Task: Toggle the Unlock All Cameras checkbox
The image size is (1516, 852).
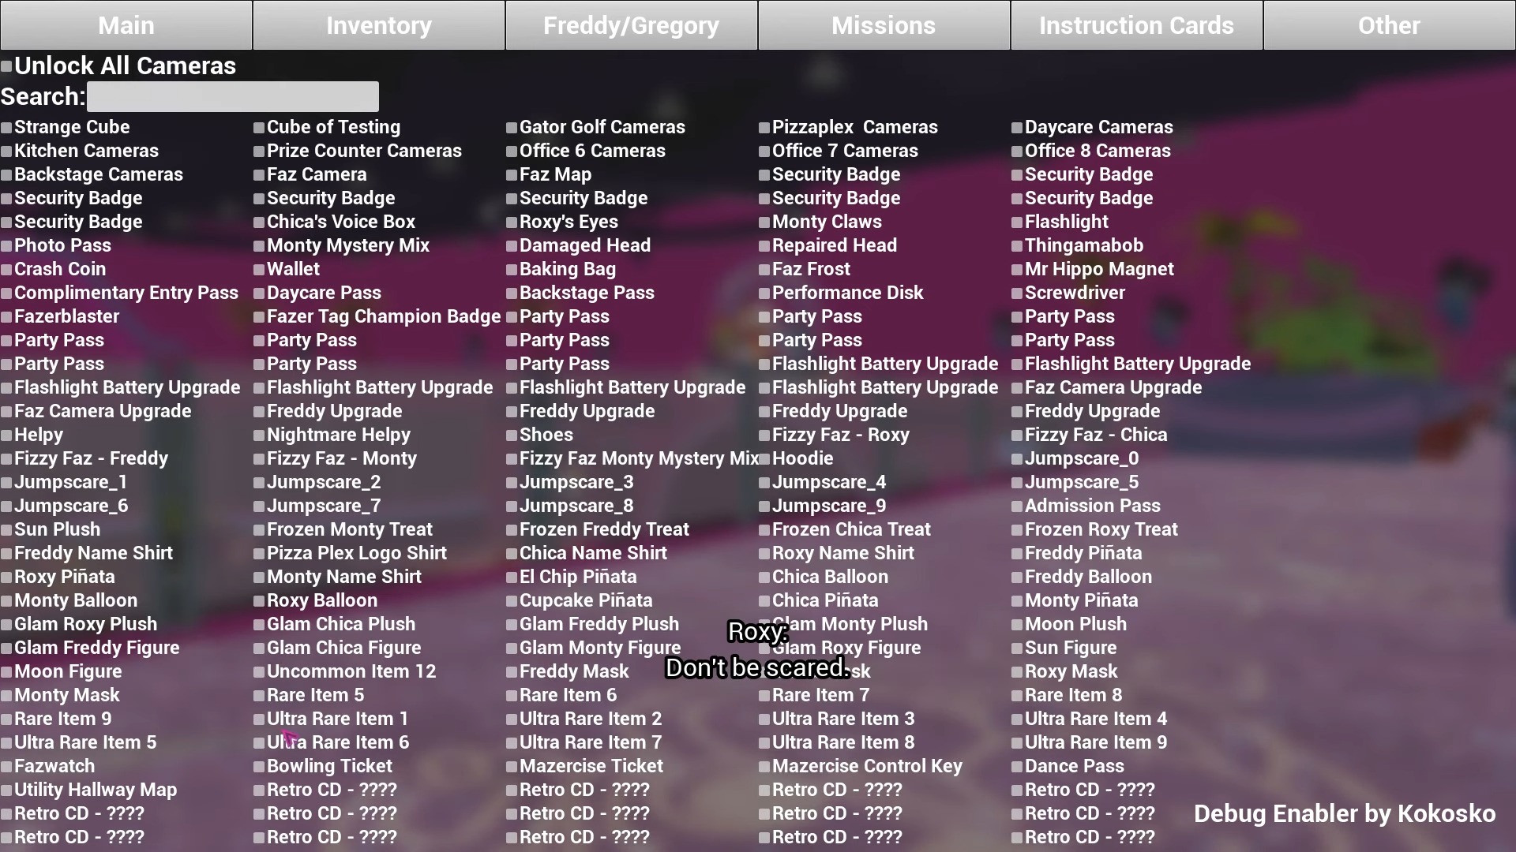Action: point(6,65)
